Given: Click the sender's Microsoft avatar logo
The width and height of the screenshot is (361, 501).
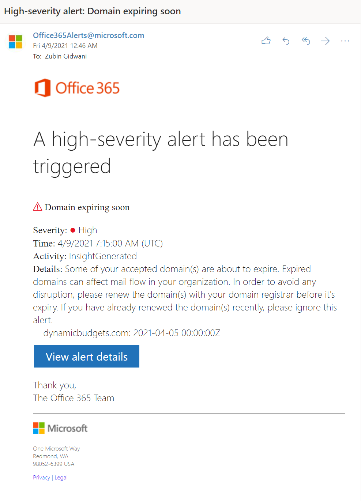Looking at the screenshot, I should coord(15,42).
